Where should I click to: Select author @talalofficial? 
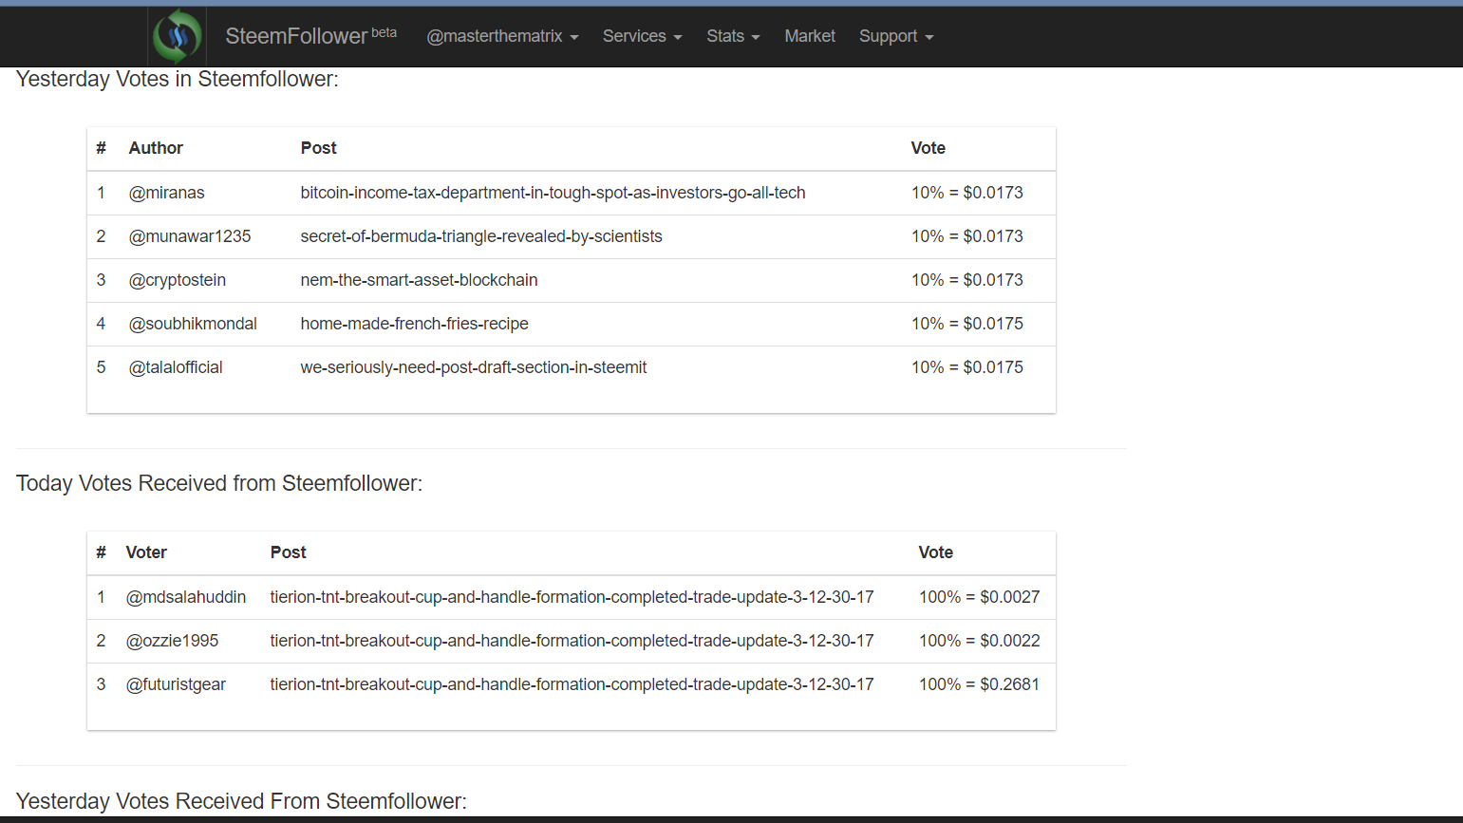coord(176,367)
